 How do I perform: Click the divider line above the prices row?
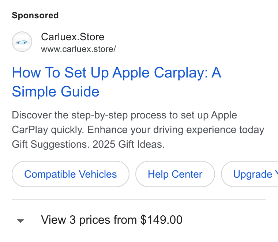[139, 199]
